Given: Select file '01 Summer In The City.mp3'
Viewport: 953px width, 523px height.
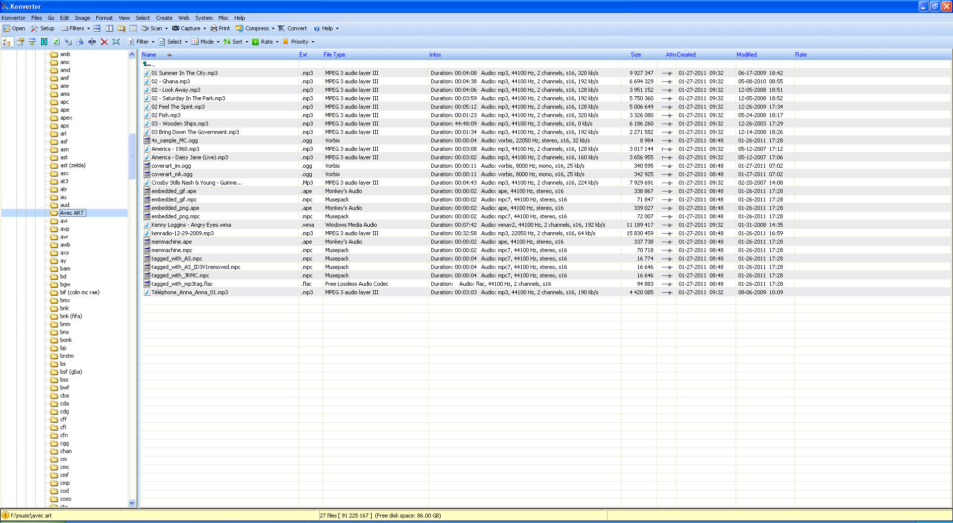Looking at the screenshot, I should [x=185, y=73].
